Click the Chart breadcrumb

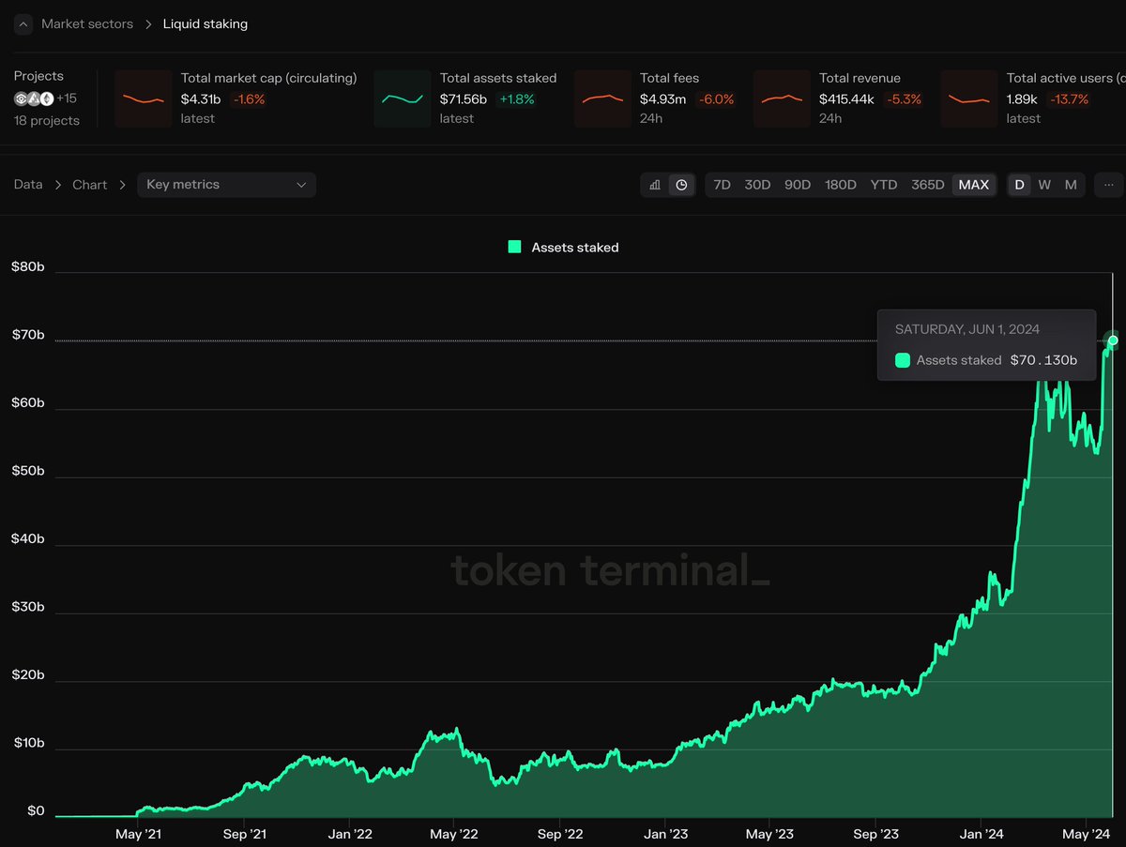(x=90, y=185)
